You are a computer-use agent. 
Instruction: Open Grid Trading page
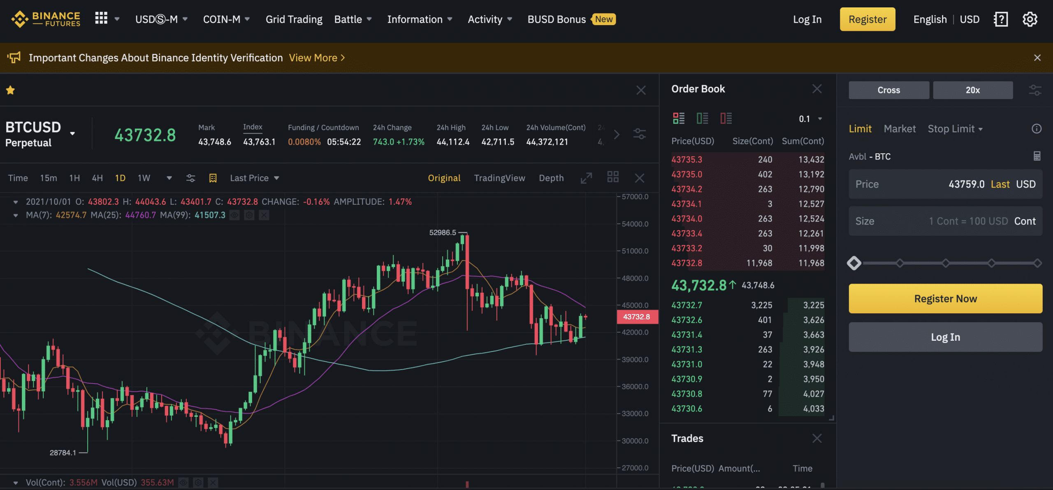click(294, 19)
